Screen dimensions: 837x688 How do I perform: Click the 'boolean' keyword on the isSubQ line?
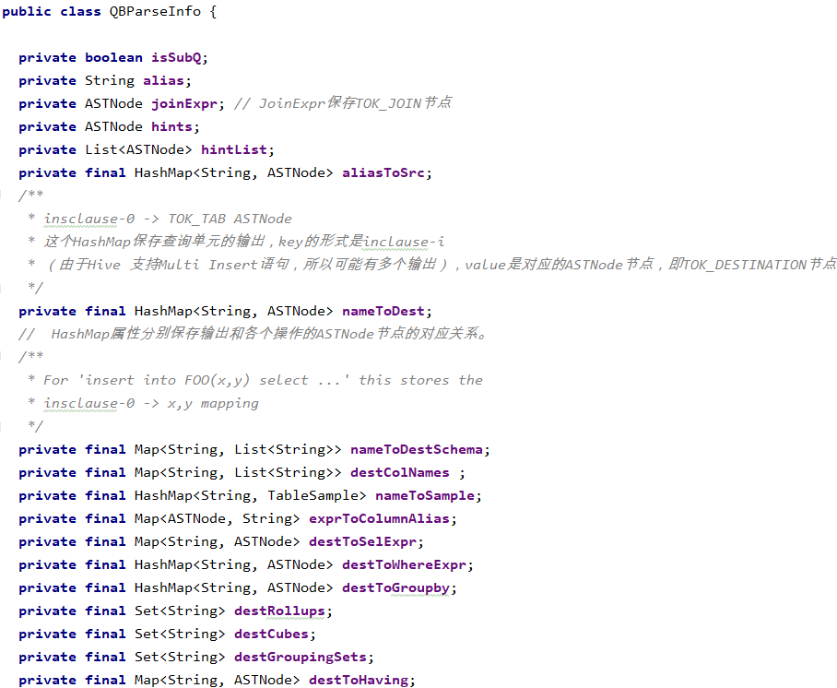pyautogui.click(x=113, y=58)
